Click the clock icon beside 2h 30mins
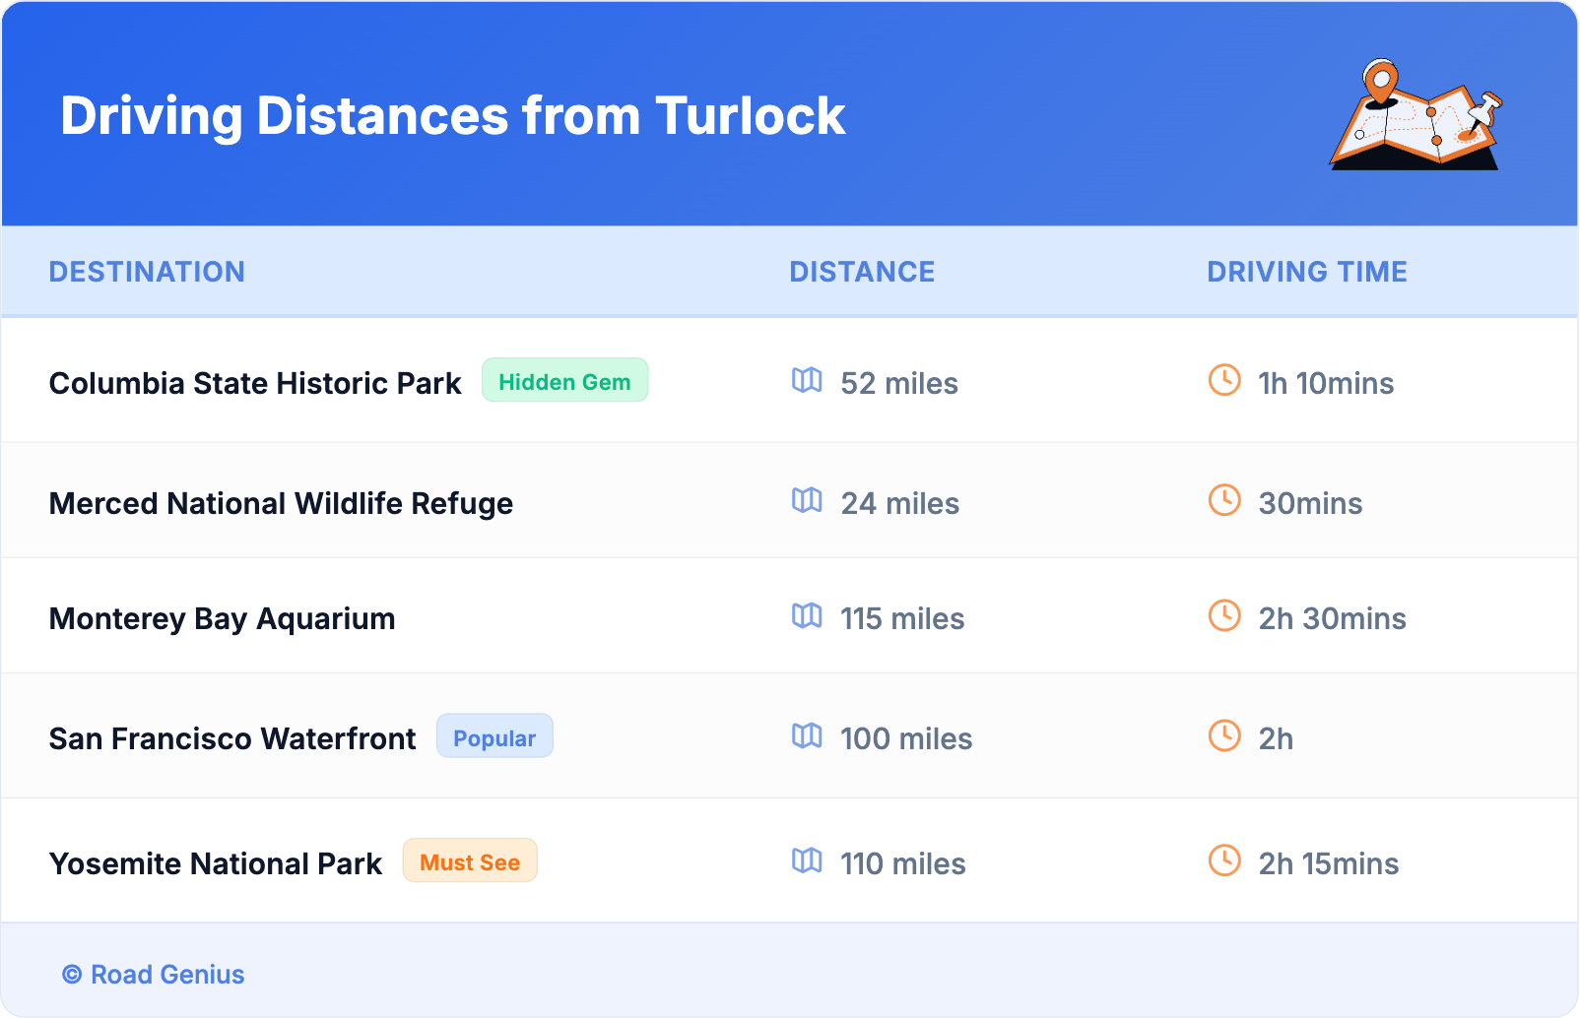 (x=1224, y=615)
